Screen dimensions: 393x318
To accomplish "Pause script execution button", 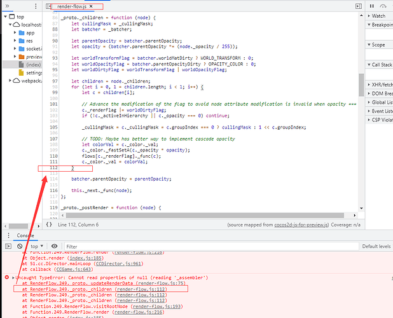I will (x=372, y=6).
